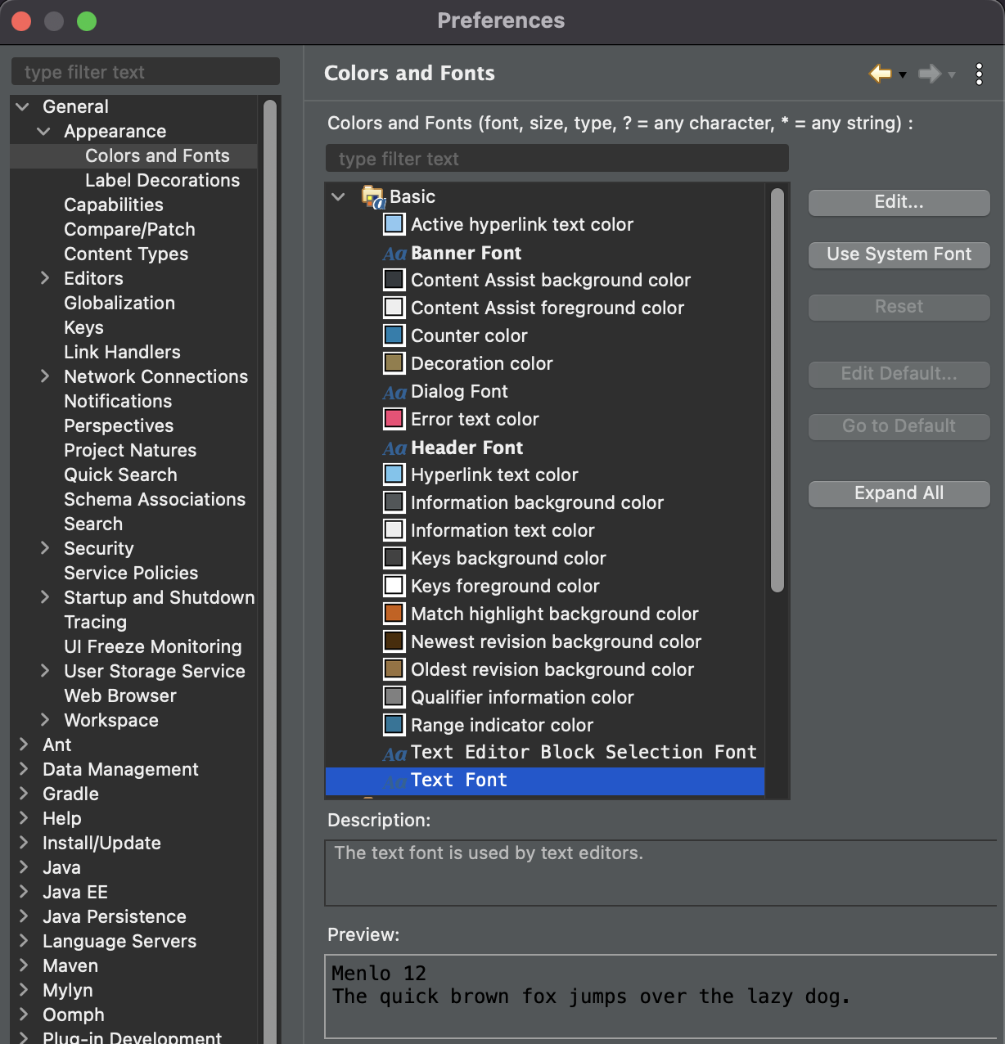Click Active hyperlink text color swatch

[x=394, y=224]
